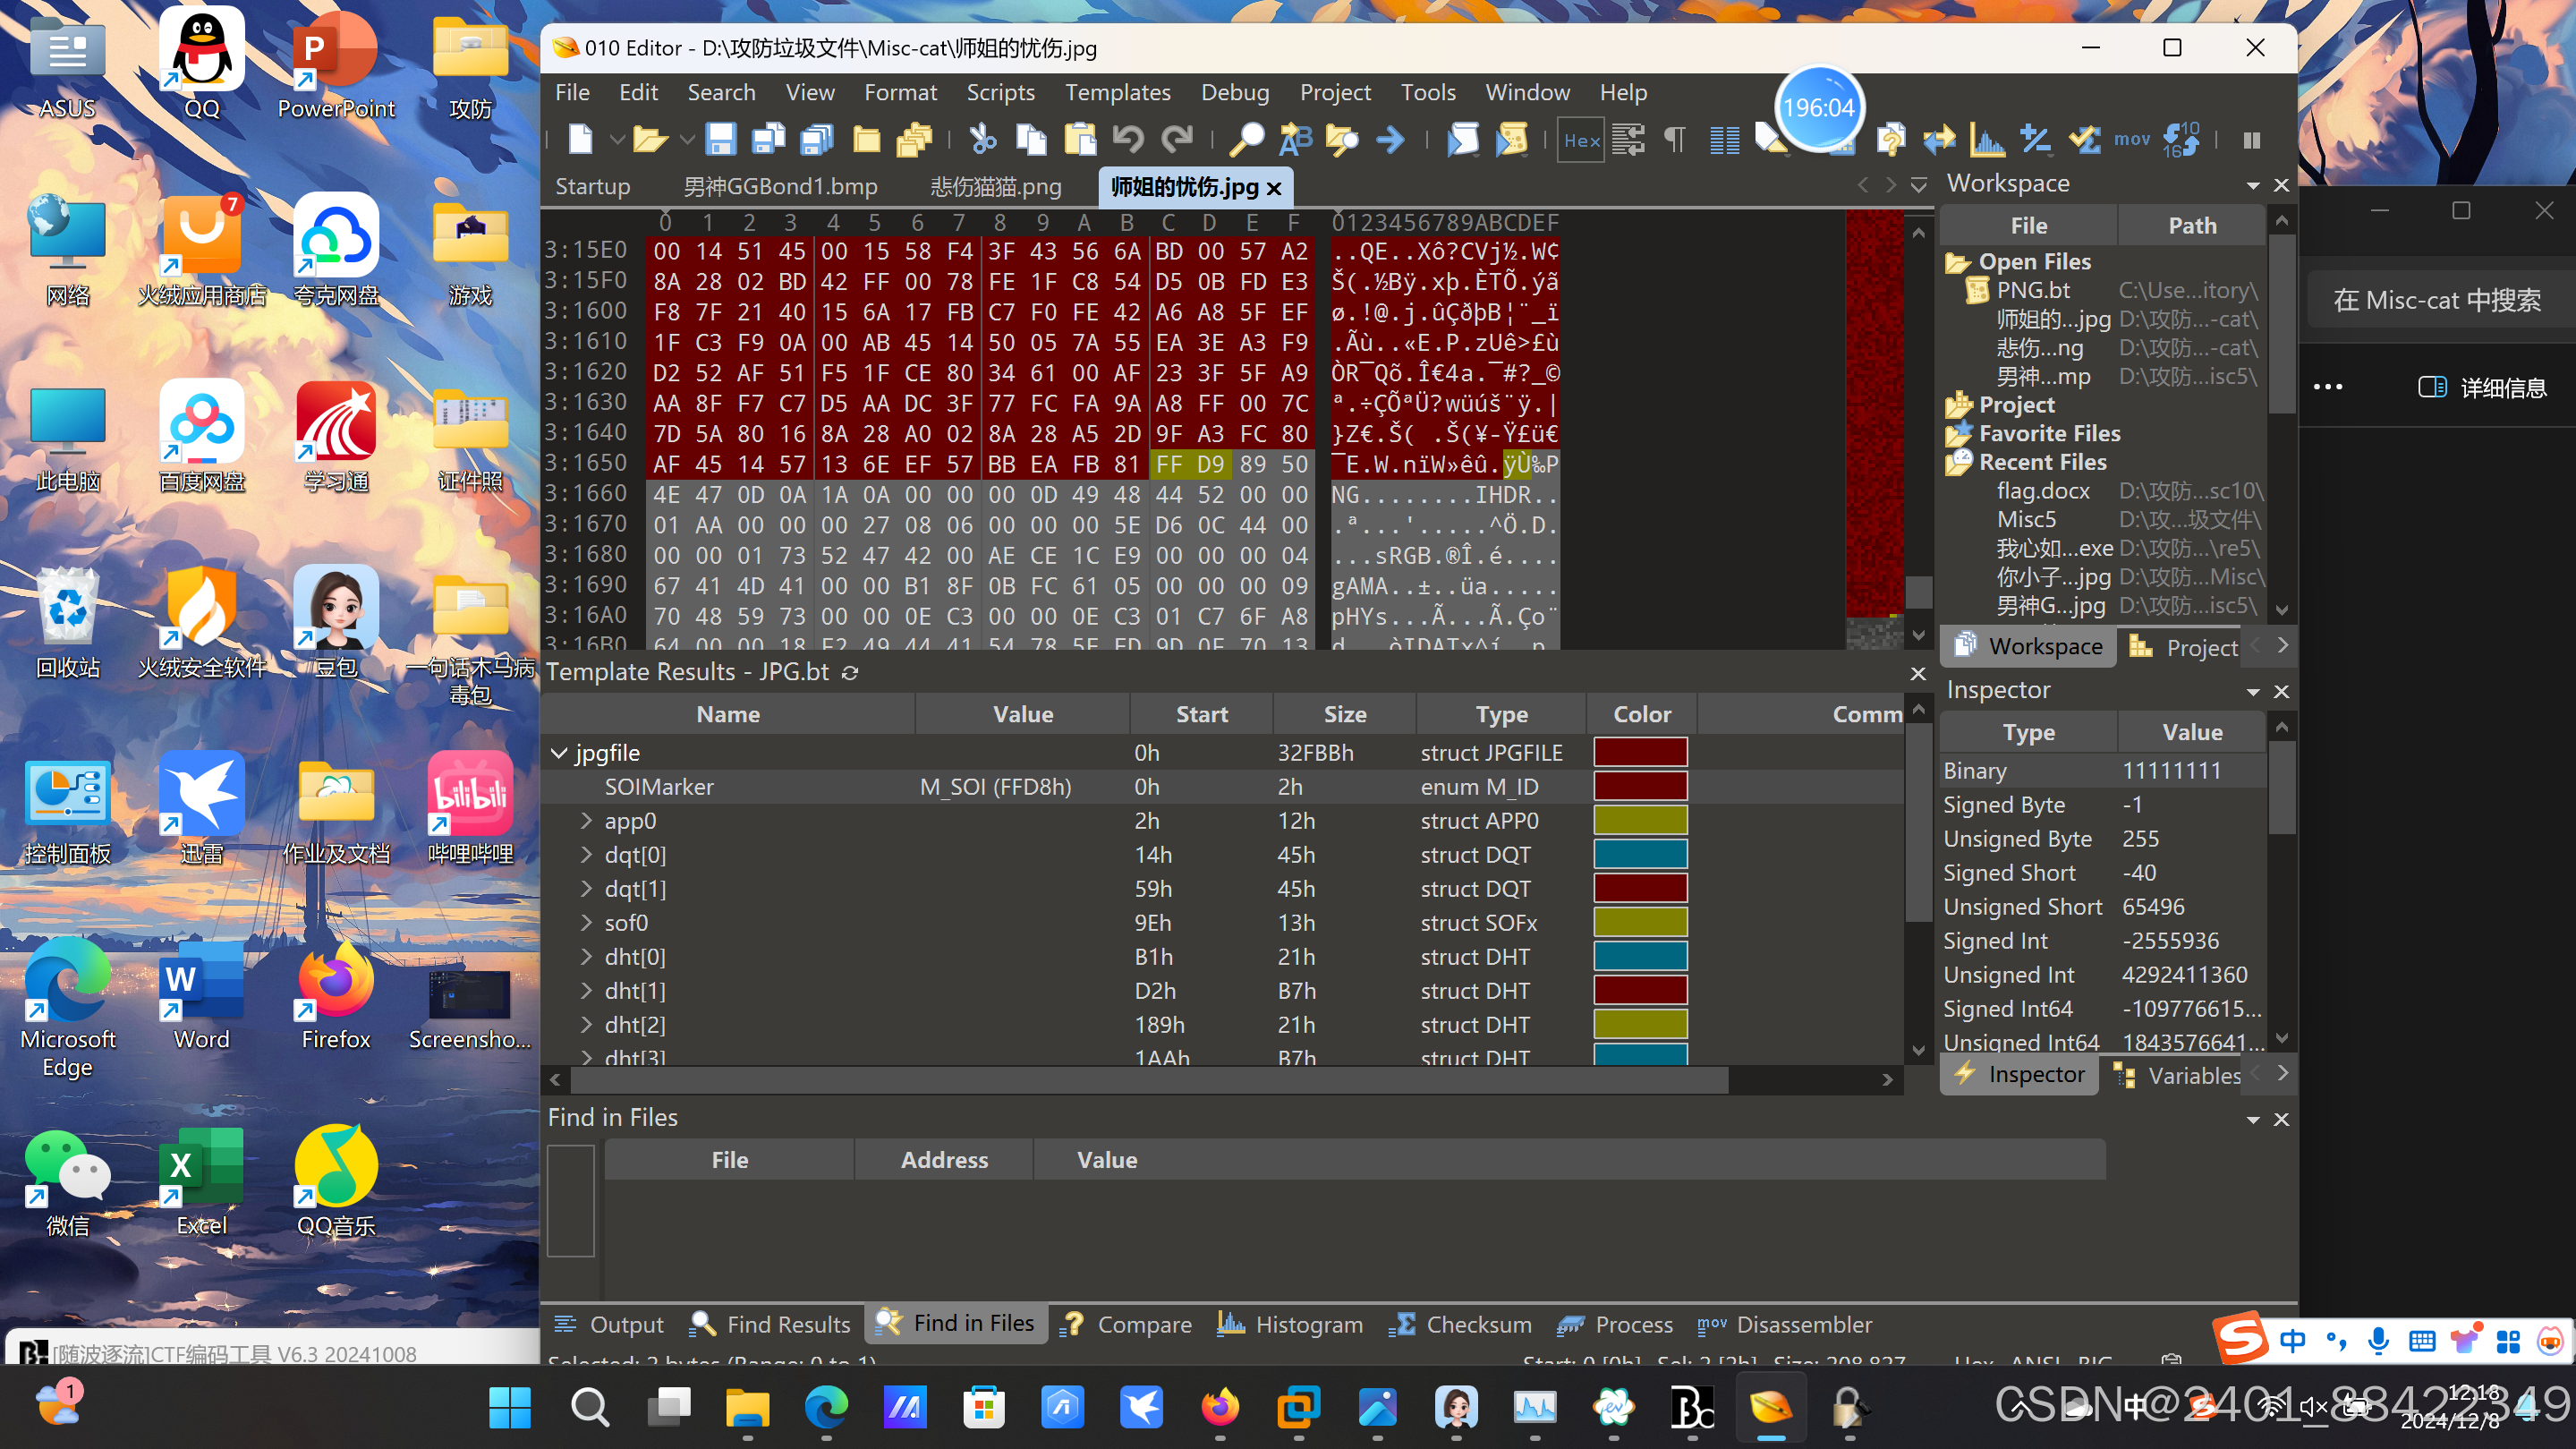2576x1449 pixels.
Task: Click the Save file toolbar icon
Action: coord(720,140)
